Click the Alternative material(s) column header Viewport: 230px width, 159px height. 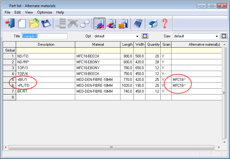197,44
